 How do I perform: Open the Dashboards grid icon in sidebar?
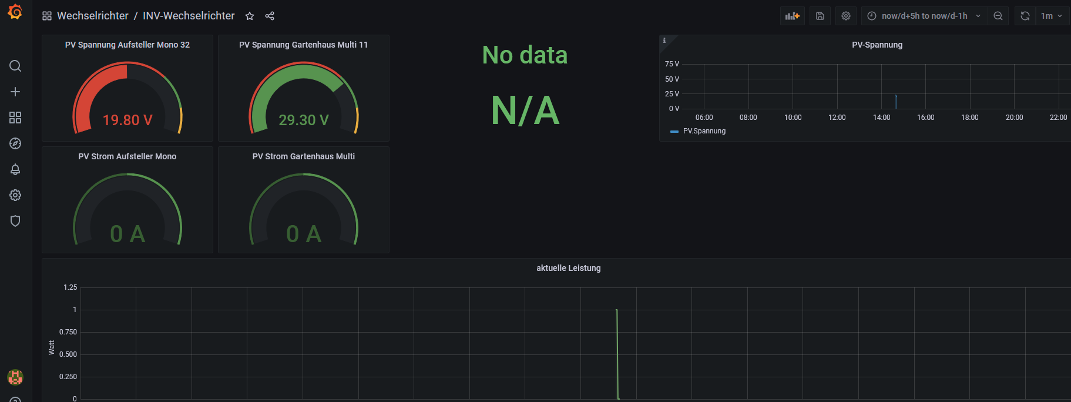15,118
